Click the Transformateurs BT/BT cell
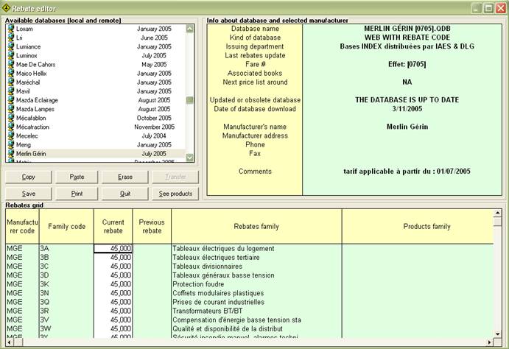The height and width of the screenshot is (349, 509). pos(256,311)
